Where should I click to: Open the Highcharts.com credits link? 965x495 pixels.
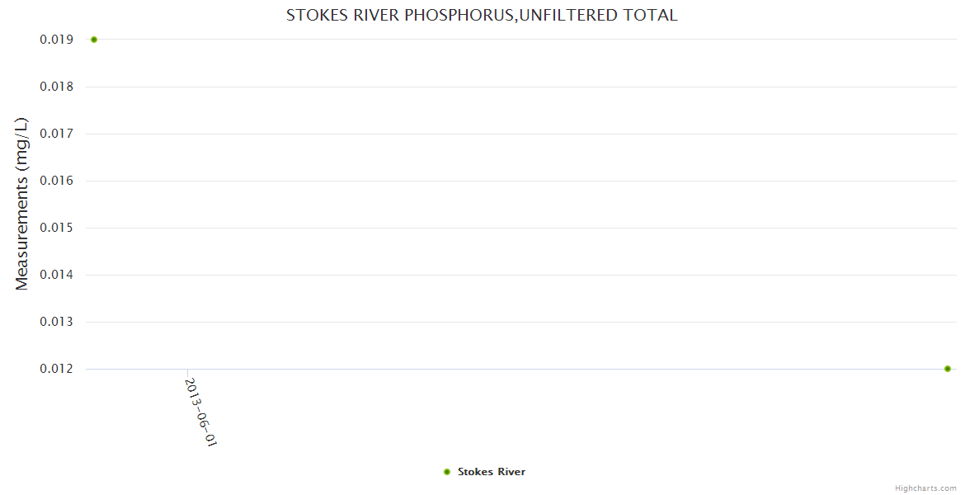925,488
